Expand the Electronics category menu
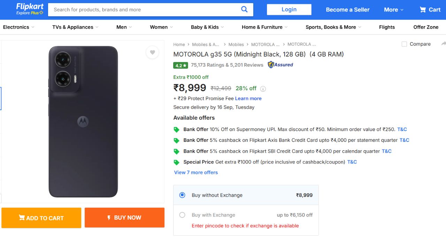Screen dimensions: 446x251 (x=18, y=27)
